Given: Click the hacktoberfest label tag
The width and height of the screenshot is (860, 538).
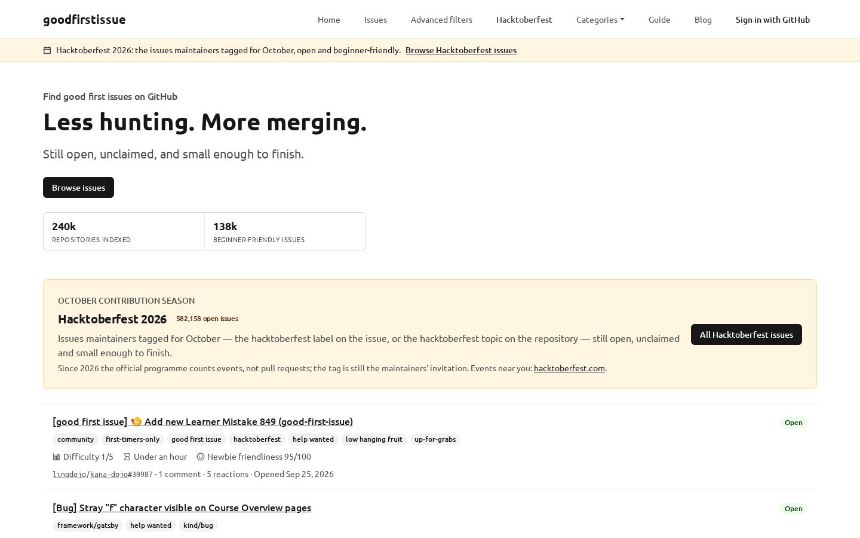Looking at the screenshot, I should (257, 439).
